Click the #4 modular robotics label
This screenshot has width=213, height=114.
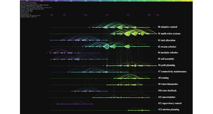point(168,53)
